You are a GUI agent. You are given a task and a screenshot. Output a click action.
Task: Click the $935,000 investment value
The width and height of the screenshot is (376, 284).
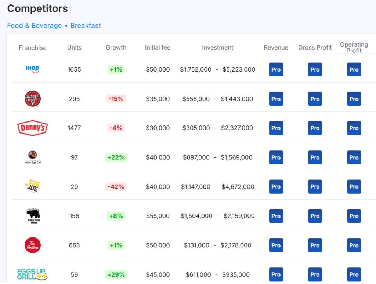pos(236,274)
